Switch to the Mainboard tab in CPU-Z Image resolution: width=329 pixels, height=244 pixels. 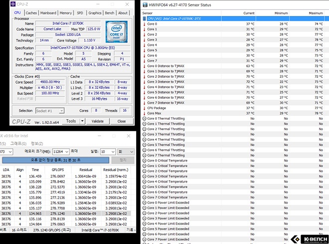(x=48, y=13)
